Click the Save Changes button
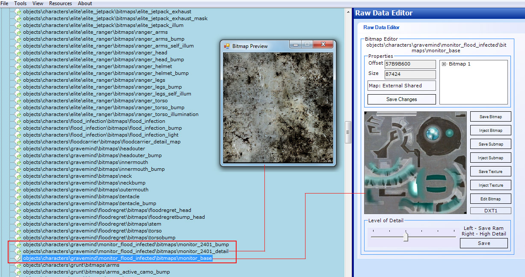This screenshot has width=525, height=277. (401, 99)
